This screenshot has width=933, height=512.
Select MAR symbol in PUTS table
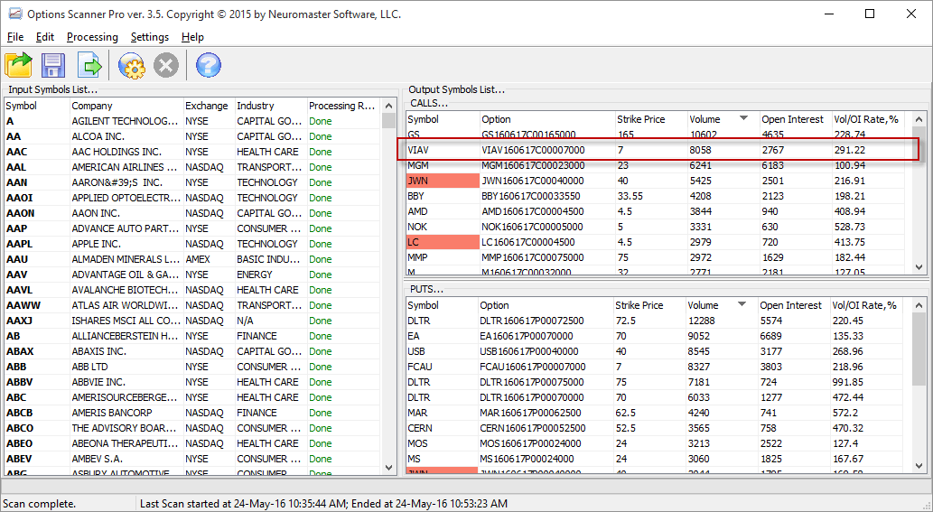tap(417, 413)
